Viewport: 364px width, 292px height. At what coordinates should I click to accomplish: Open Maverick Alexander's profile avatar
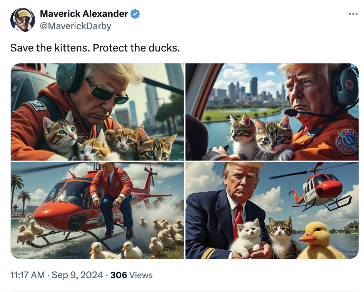[x=23, y=20]
